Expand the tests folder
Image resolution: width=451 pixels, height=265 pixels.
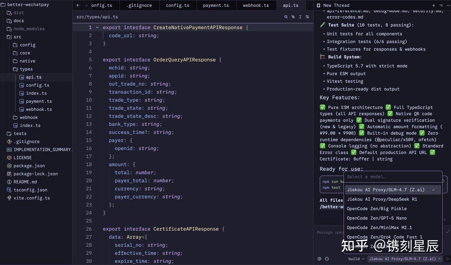(x=17, y=133)
